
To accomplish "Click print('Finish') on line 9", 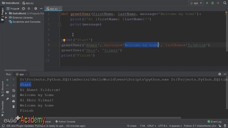I will tap(78, 55).
